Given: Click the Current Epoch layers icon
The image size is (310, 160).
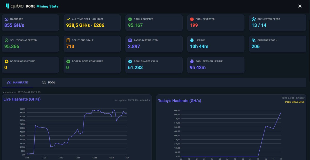Looking at the screenshot, I should click(x=254, y=40).
